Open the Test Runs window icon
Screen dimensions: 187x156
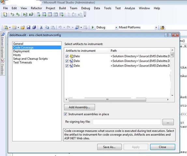(x=61, y=15)
